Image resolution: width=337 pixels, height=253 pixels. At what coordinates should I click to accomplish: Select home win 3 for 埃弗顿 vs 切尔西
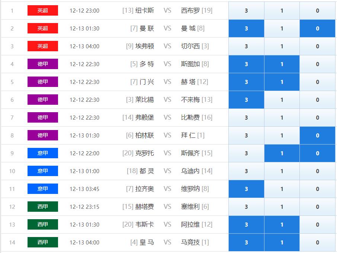(x=246, y=46)
